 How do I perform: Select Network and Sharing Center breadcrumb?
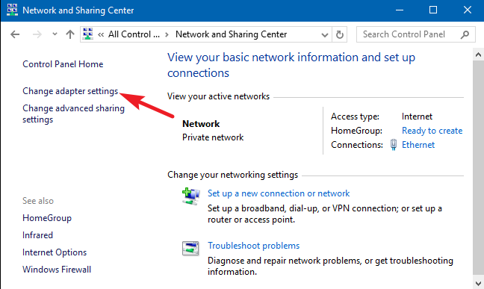[x=232, y=34]
